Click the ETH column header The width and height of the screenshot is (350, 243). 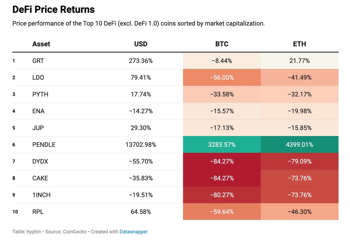(299, 44)
